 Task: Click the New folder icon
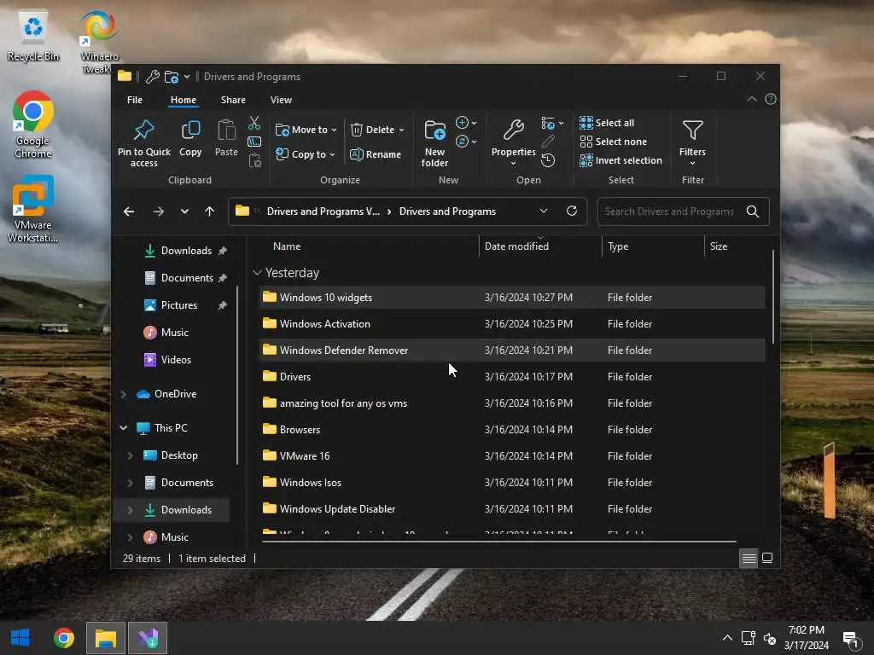point(434,130)
